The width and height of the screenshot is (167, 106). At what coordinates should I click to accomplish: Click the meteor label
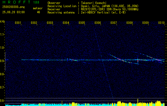pyautogui.click(x=38, y=8)
